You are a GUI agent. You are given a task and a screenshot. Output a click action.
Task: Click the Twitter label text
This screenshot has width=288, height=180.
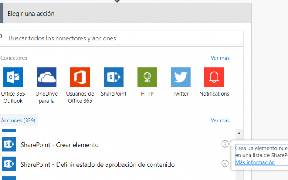(181, 94)
